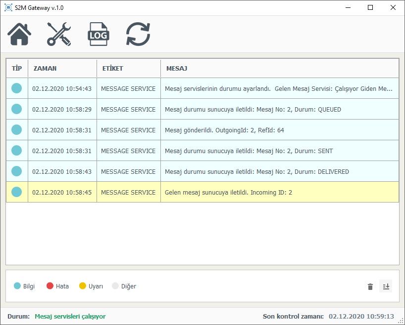Open the LOG file icon
The width and height of the screenshot is (405, 325).
click(x=98, y=35)
